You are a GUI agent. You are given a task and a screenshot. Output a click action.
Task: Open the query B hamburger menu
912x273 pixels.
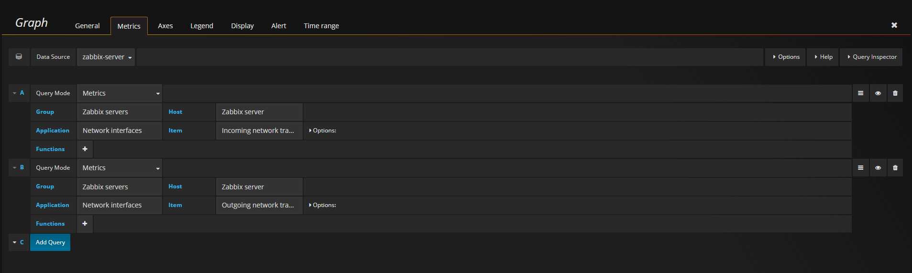(x=860, y=168)
